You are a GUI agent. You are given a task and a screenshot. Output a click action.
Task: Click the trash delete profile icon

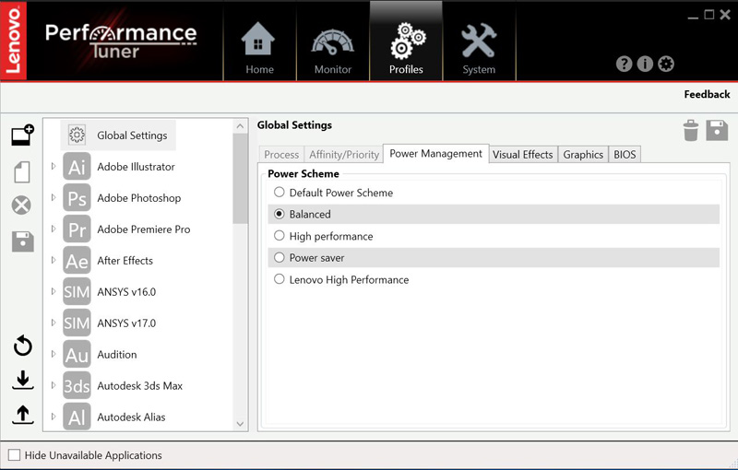691,131
